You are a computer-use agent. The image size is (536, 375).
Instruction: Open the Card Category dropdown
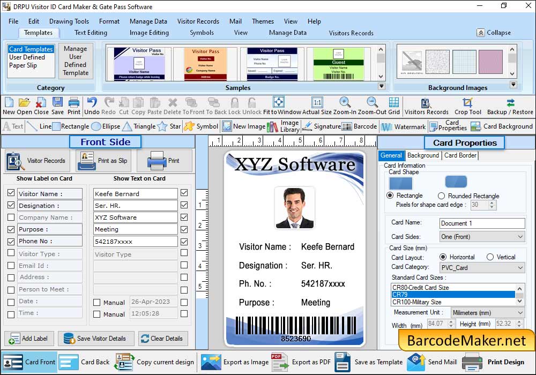(x=482, y=267)
